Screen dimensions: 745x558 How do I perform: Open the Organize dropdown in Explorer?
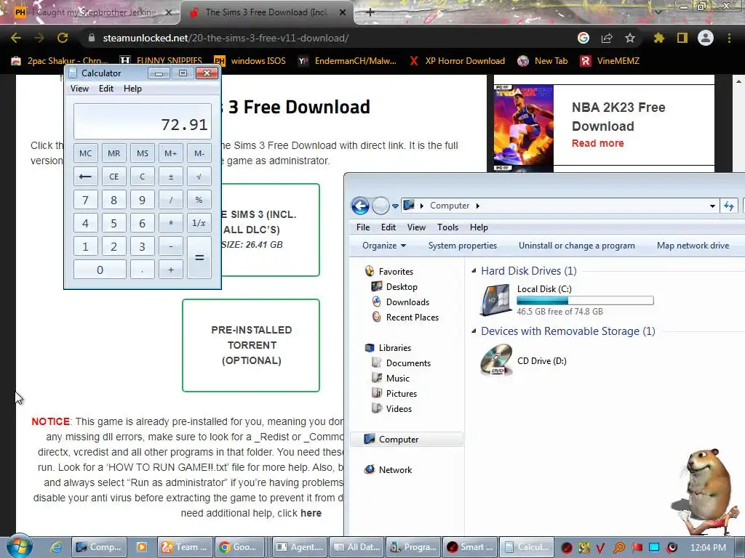(384, 246)
